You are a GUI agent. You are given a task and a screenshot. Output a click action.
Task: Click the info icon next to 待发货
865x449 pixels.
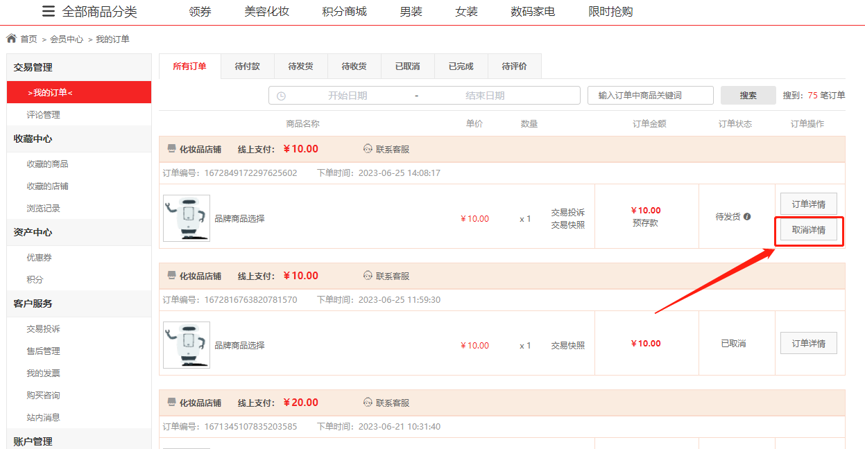pyautogui.click(x=747, y=216)
